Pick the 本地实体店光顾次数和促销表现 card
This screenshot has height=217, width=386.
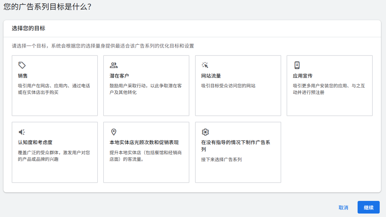coord(146,152)
